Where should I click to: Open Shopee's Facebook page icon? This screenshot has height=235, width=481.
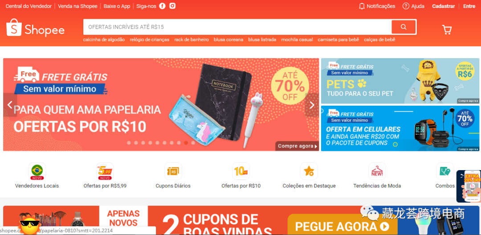coord(162,6)
